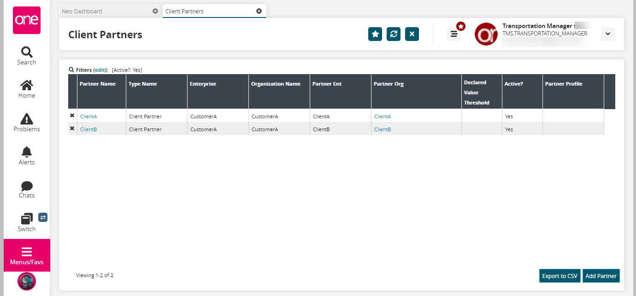Screen dimensions: 636x296
Task: Switch to the Neo Dashboard tab
Action: click(105, 11)
